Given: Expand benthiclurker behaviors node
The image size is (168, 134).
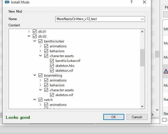Looking at the screenshot, I should (x=40, y=51).
